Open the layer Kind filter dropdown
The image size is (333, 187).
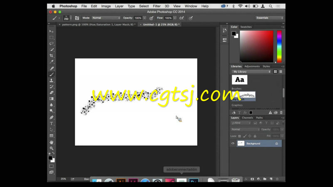coord(241,123)
